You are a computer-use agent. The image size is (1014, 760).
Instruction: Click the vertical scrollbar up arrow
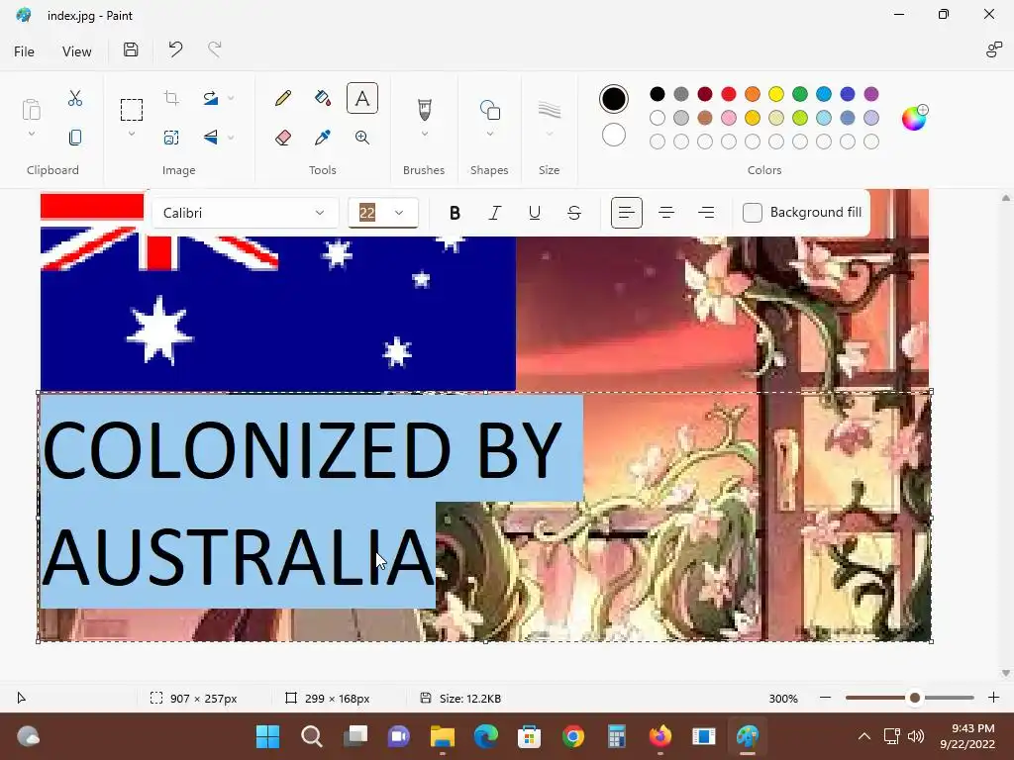click(1006, 198)
